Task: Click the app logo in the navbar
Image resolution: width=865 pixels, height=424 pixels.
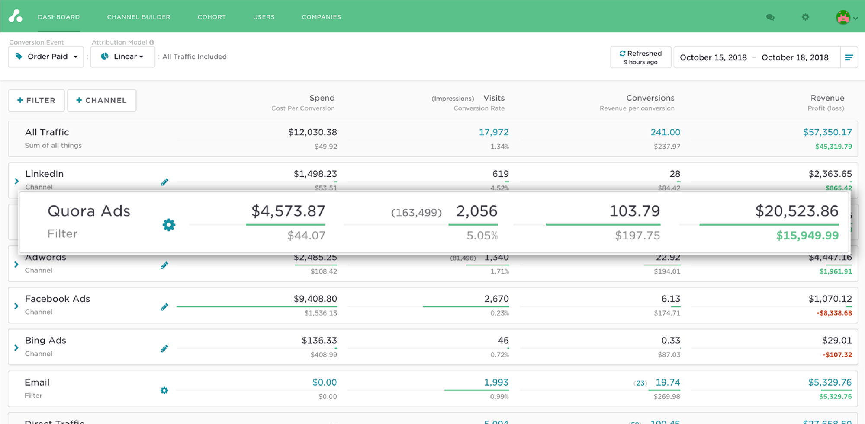Action: pyautogui.click(x=16, y=16)
